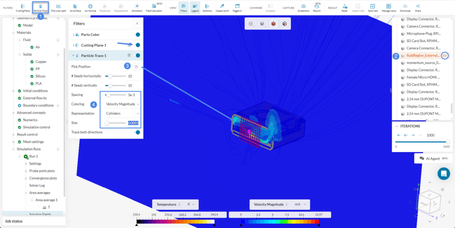Select Solver Log in the tree

pos(38,185)
